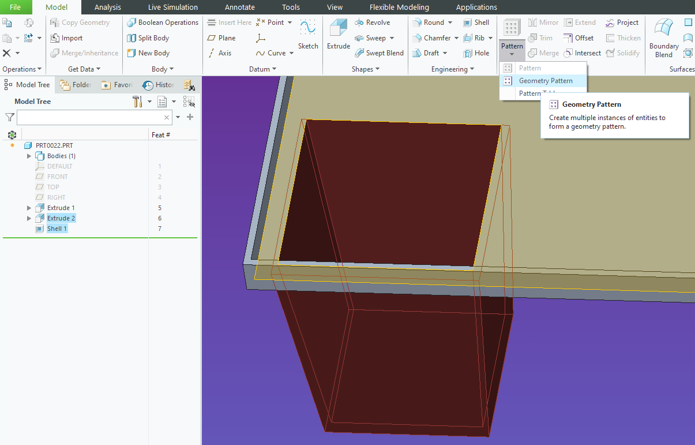Collapse the Bodies node in Model Tree
The width and height of the screenshot is (695, 445).
coord(29,155)
